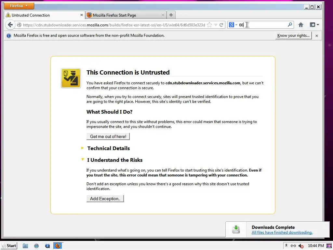Maximize the Firefox window
The height and width of the screenshot is (250, 333).
point(312,7)
